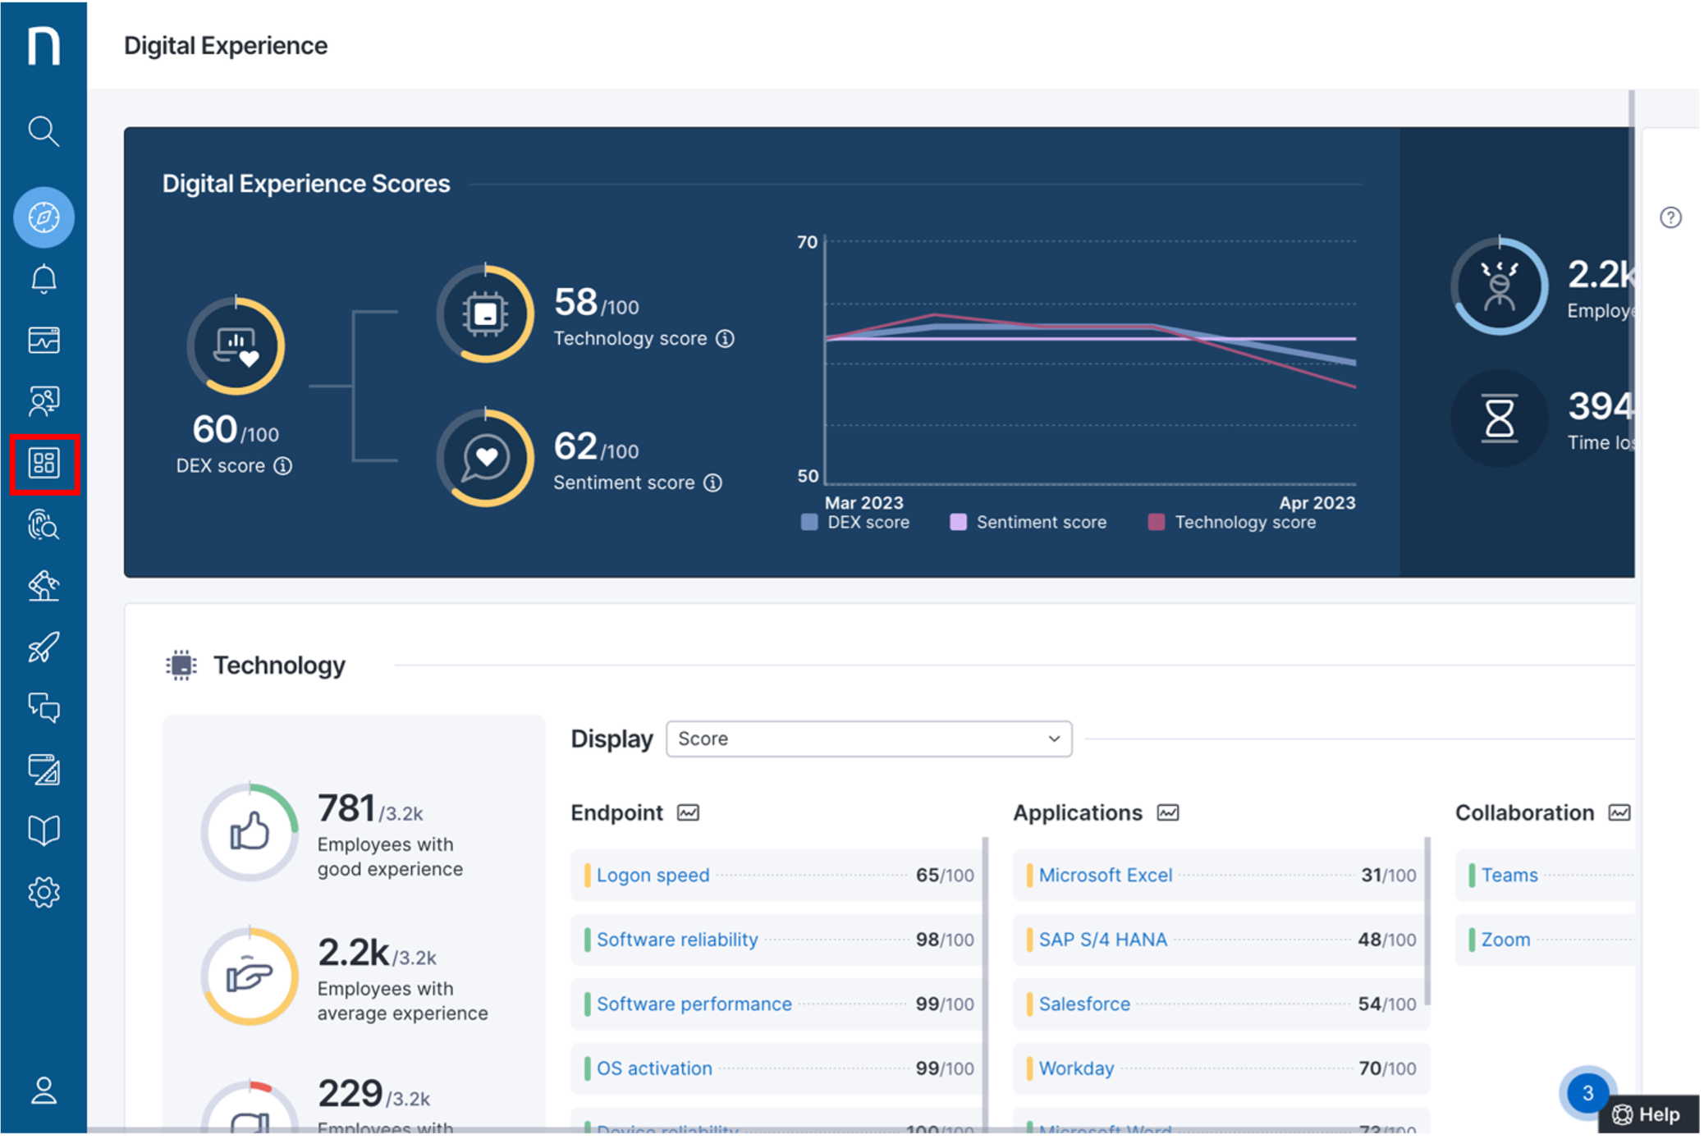Select the fingerprint discovery icon in sidebar
Screen dimensions: 1704x1139
[x=44, y=525]
